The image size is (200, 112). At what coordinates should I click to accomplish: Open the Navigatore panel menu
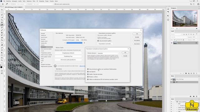point(199,8)
